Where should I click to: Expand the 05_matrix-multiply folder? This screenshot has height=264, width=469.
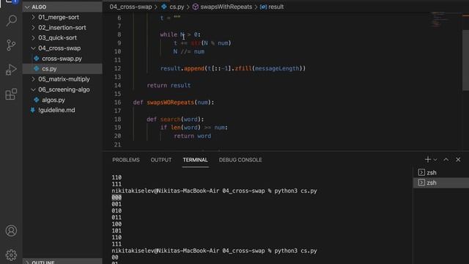[x=33, y=79]
